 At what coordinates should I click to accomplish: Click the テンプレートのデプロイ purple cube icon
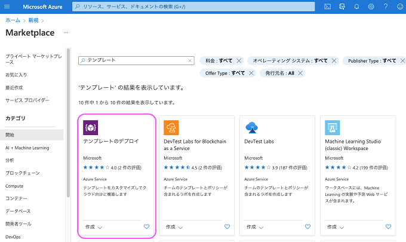pyautogui.click(x=90, y=127)
